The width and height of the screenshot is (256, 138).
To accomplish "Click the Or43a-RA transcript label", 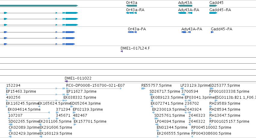I will 135,10.
